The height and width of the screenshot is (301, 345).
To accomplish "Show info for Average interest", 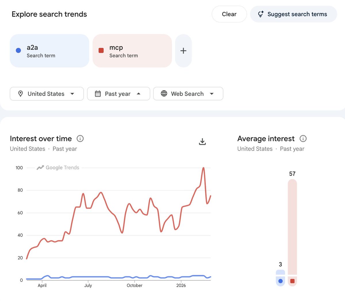I will [303, 139].
